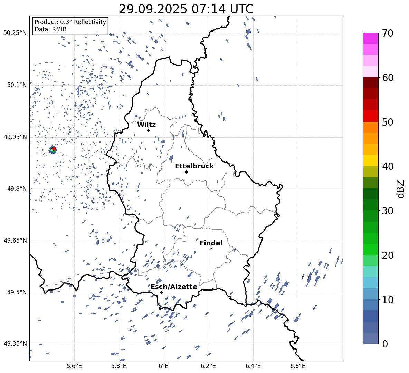Click the yellow colorbar segment above 40
Screen dimensions: 409x373
point(371,160)
